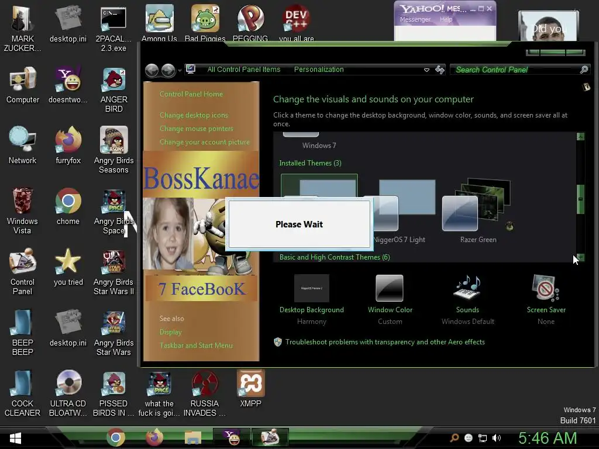This screenshot has width=599, height=449.
Task: Open Change desktop icons link
Action: pyautogui.click(x=194, y=115)
